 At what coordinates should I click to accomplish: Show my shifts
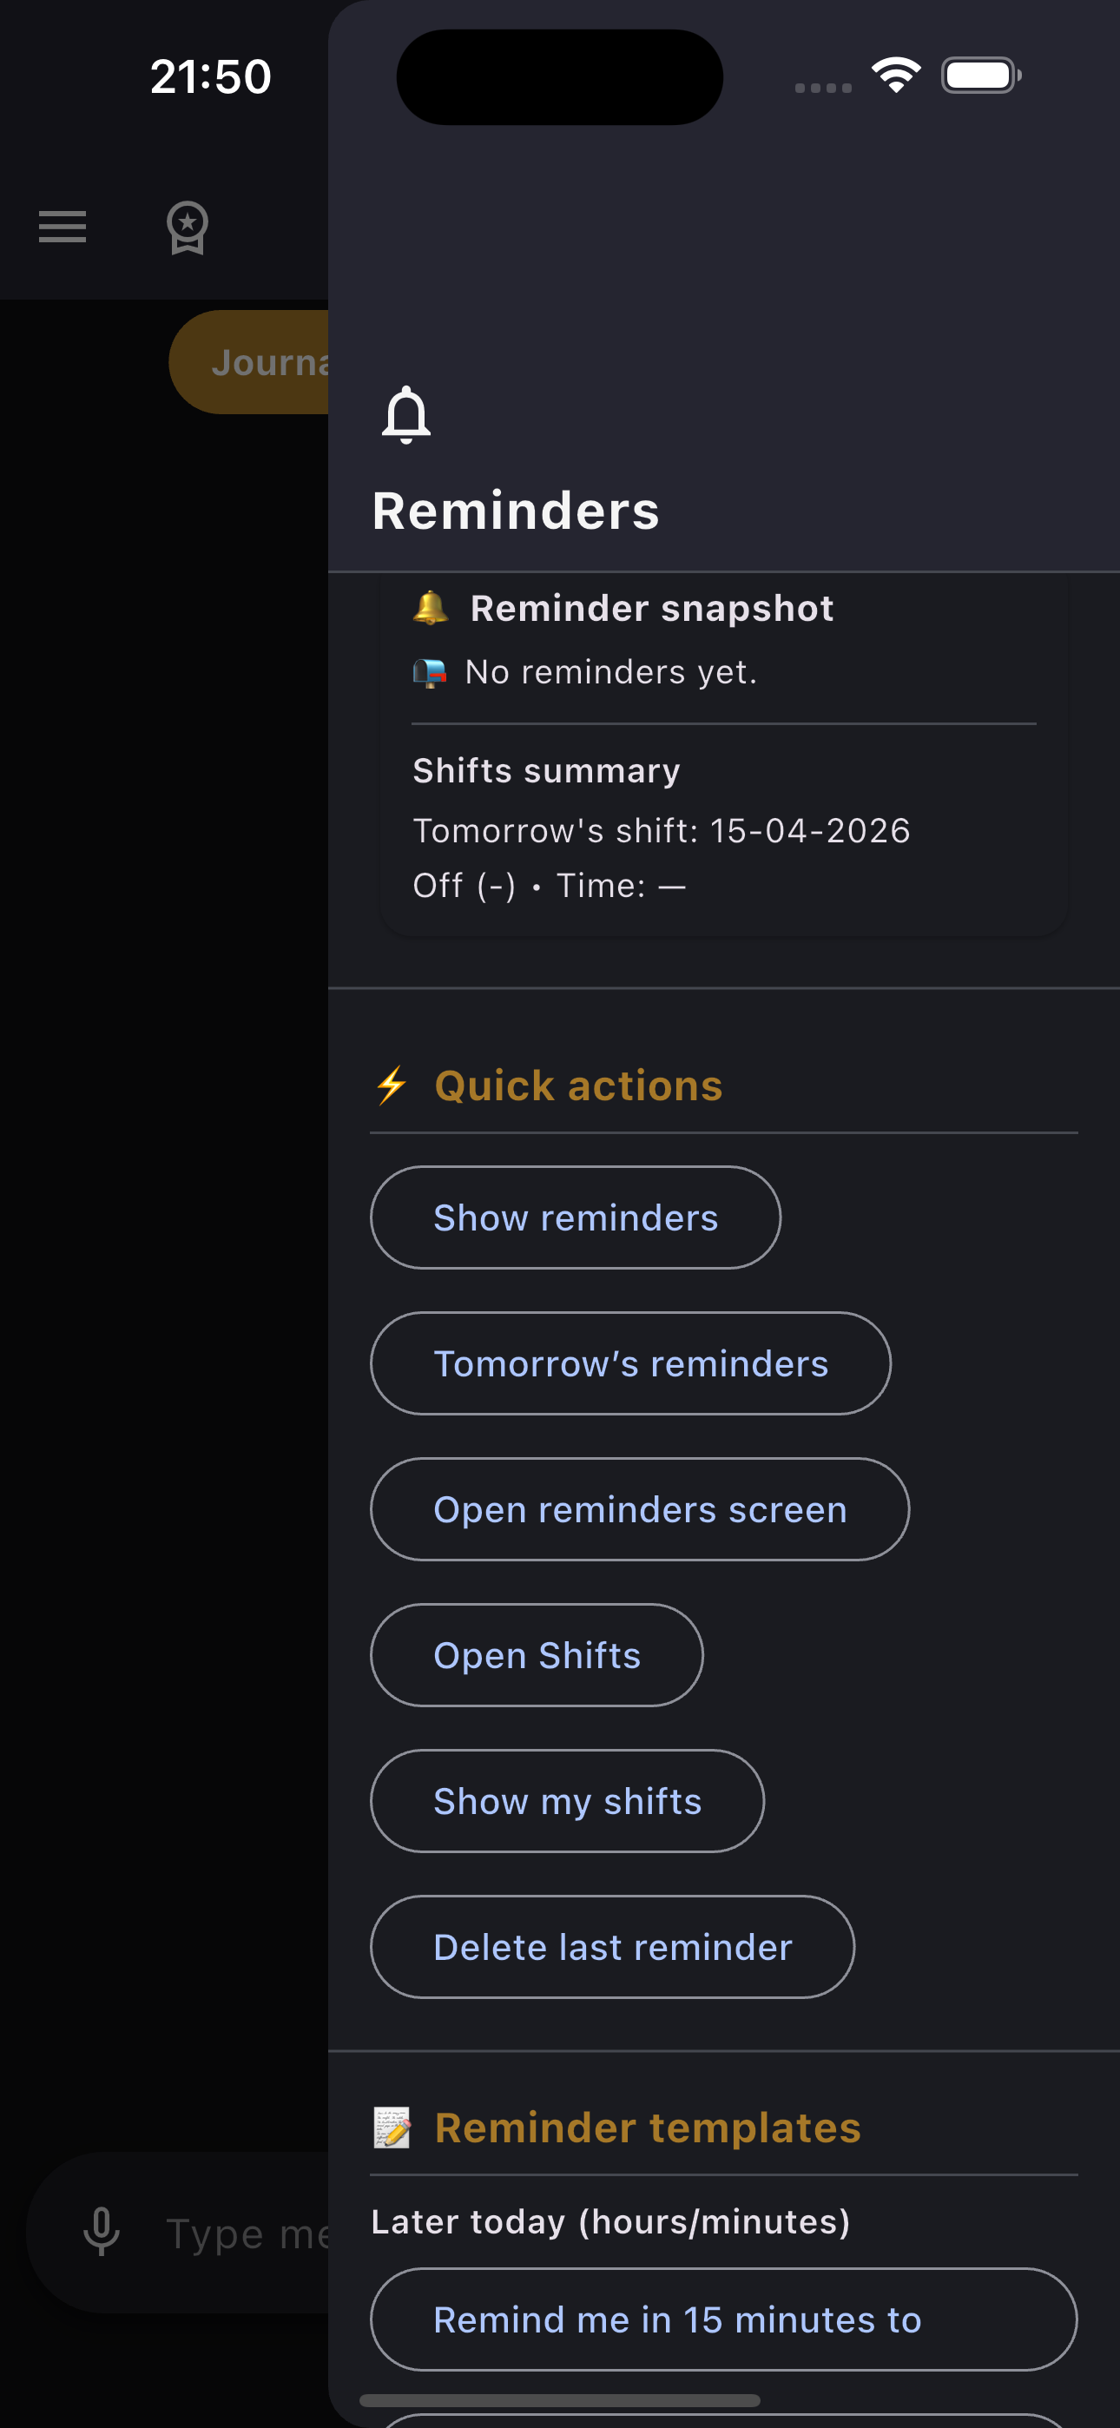click(x=567, y=1800)
